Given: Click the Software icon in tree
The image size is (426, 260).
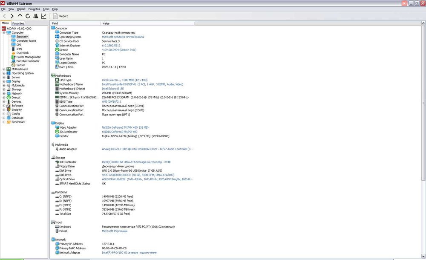Looking at the screenshot, I should click(9, 106).
